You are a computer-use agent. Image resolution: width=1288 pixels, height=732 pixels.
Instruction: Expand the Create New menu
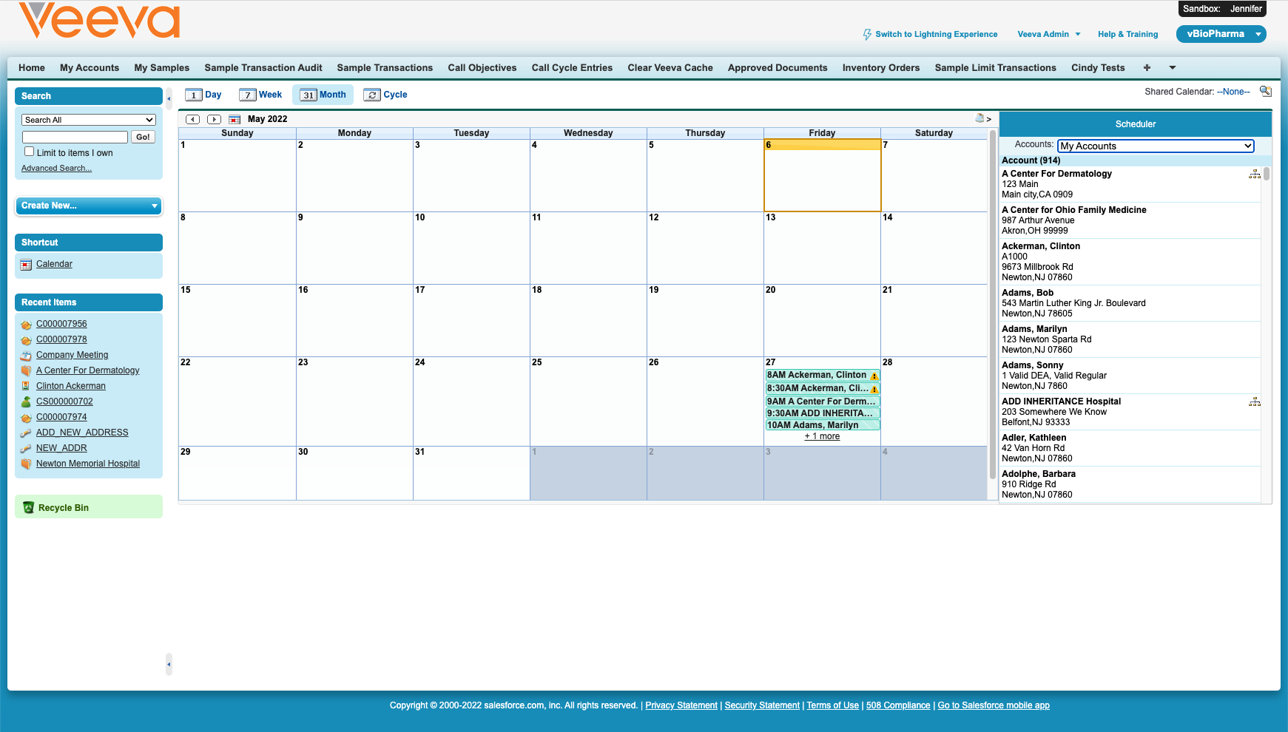coord(89,206)
